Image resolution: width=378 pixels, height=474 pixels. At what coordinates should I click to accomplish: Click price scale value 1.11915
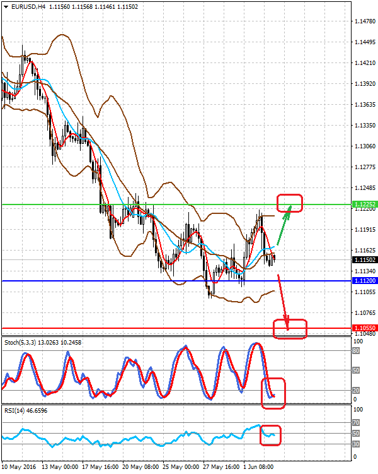coord(365,230)
